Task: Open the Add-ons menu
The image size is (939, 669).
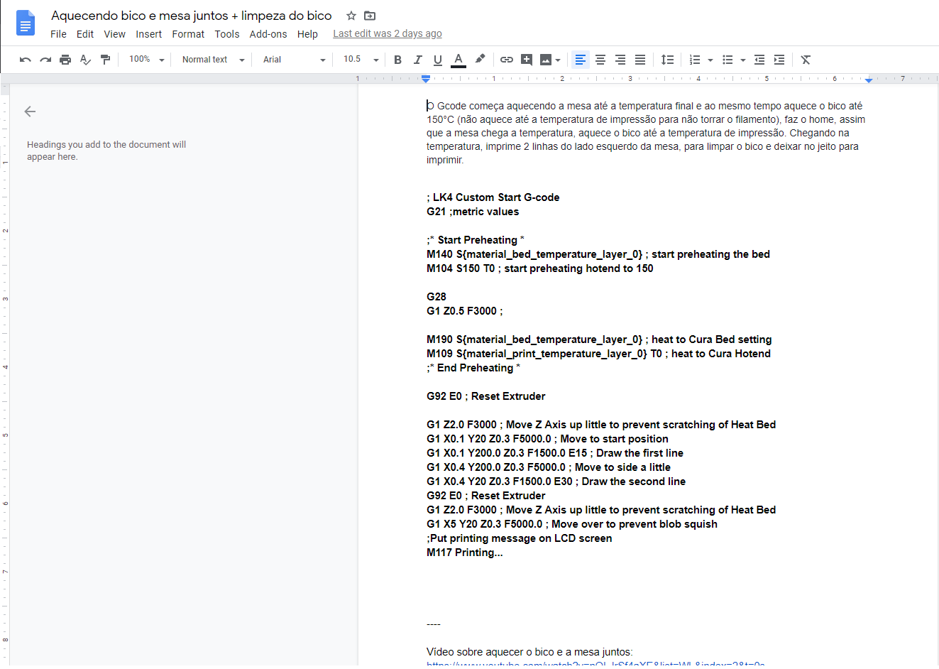Action: pyautogui.click(x=268, y=34)
